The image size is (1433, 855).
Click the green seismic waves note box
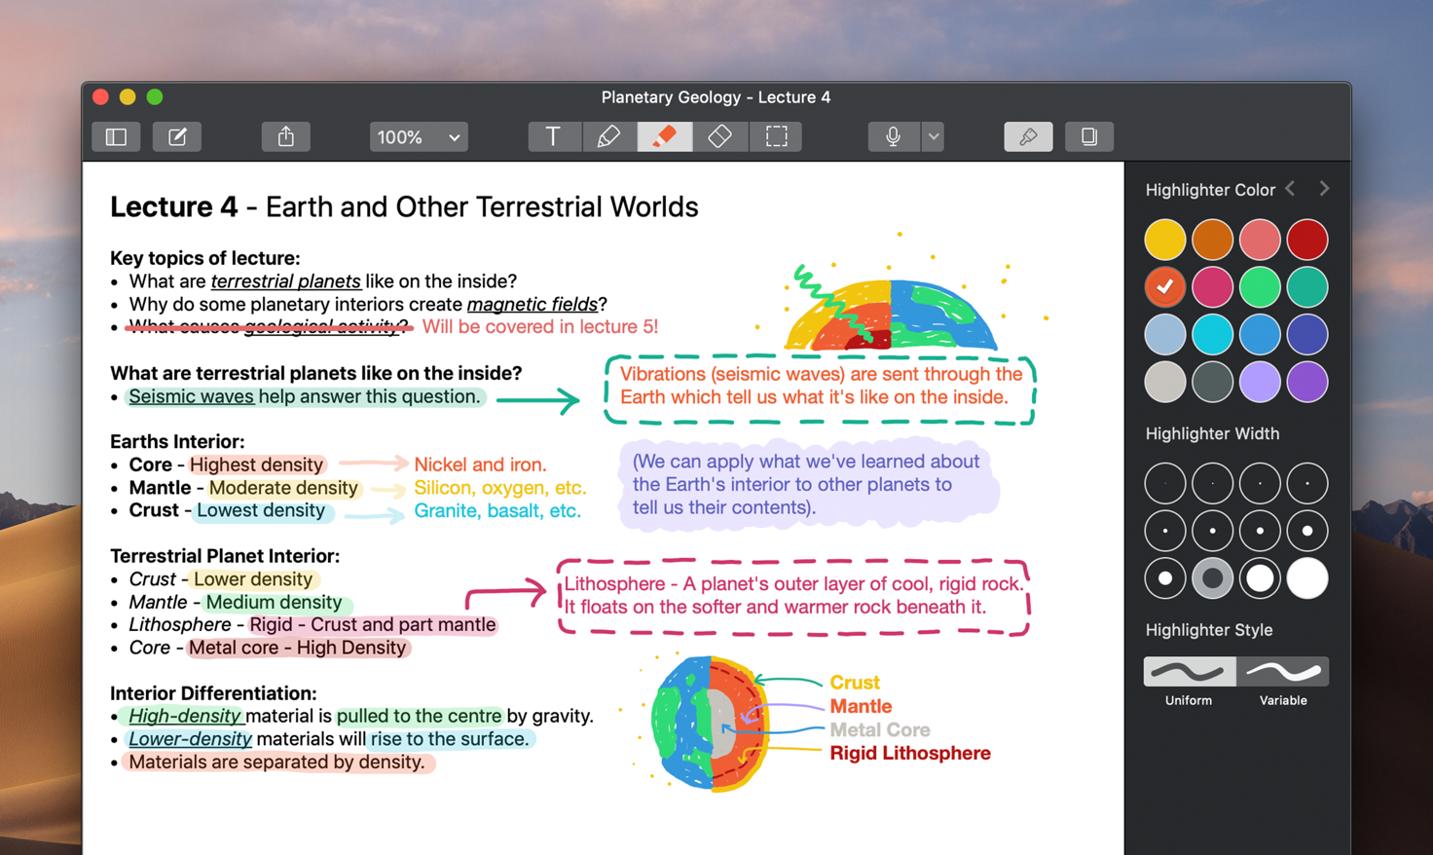[820, 390]
